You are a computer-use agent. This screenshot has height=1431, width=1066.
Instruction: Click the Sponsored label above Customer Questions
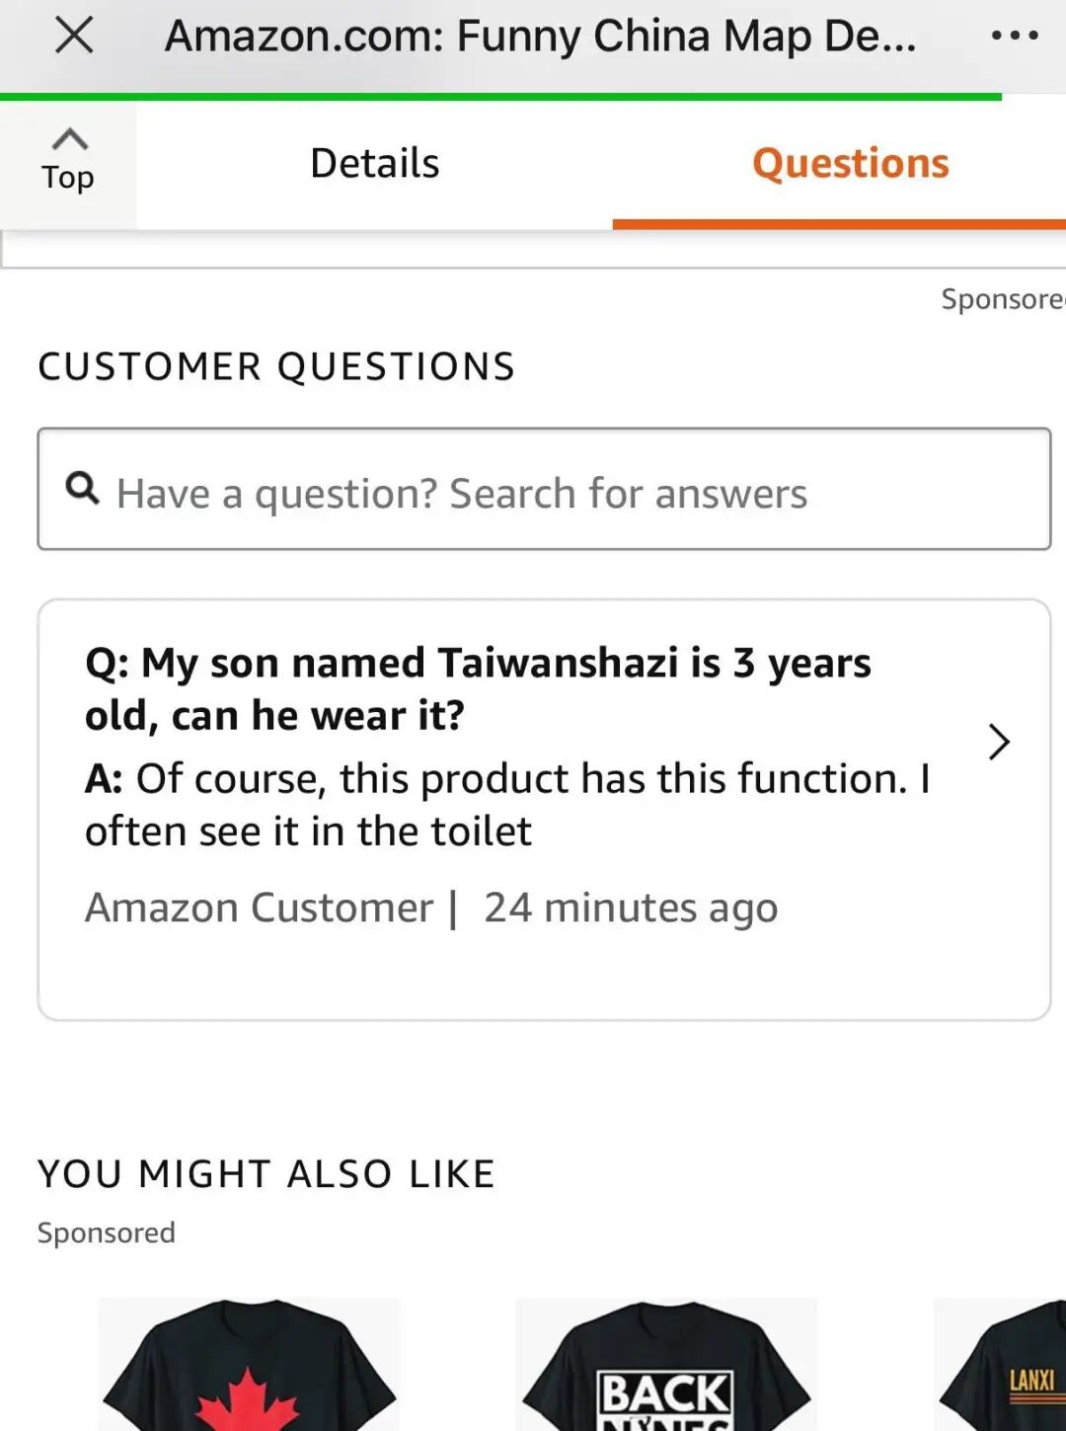coord(1002,298)
